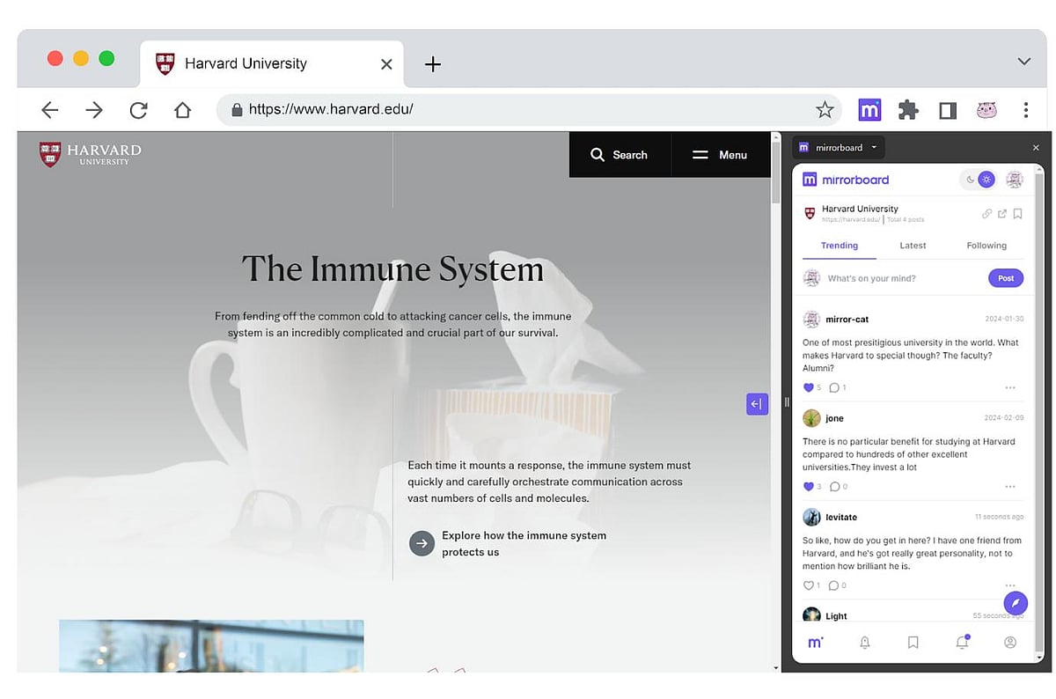Open the mirrorboard extension icon in toolbar
Image resolution: width=1056 pixels, height=699 pixels.
click(x=869, y=110)
